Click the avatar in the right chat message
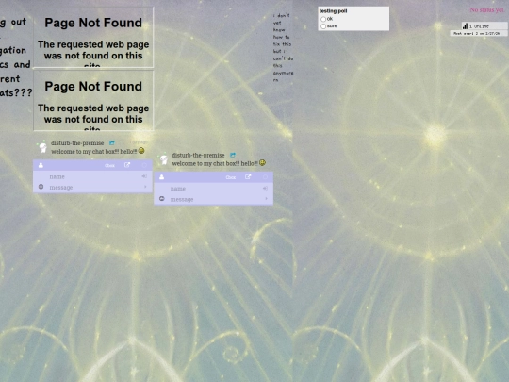 coord(164,159)
